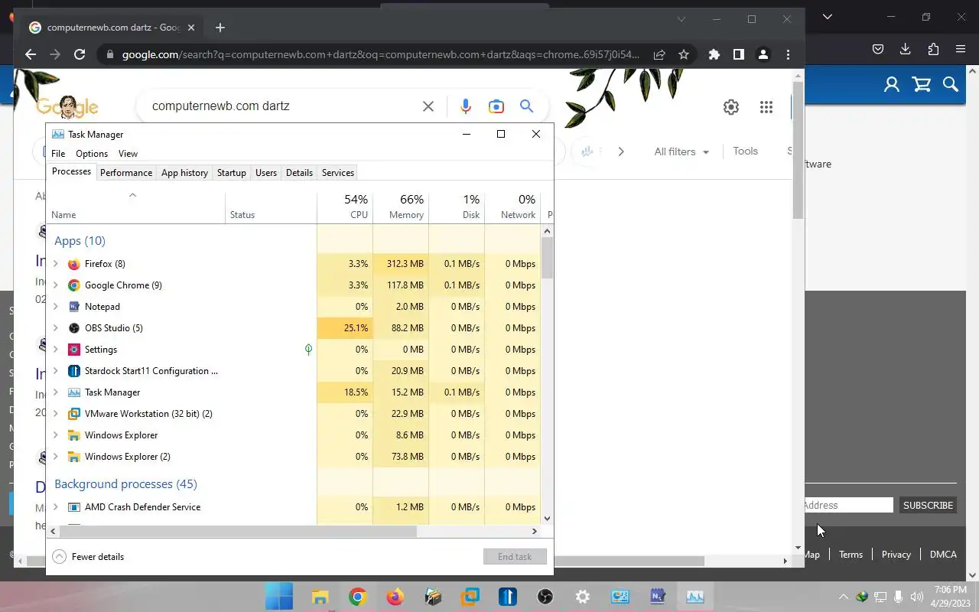
Task: Launch Stardock Start11 taskbar icon
Action: tap(508, 597)
